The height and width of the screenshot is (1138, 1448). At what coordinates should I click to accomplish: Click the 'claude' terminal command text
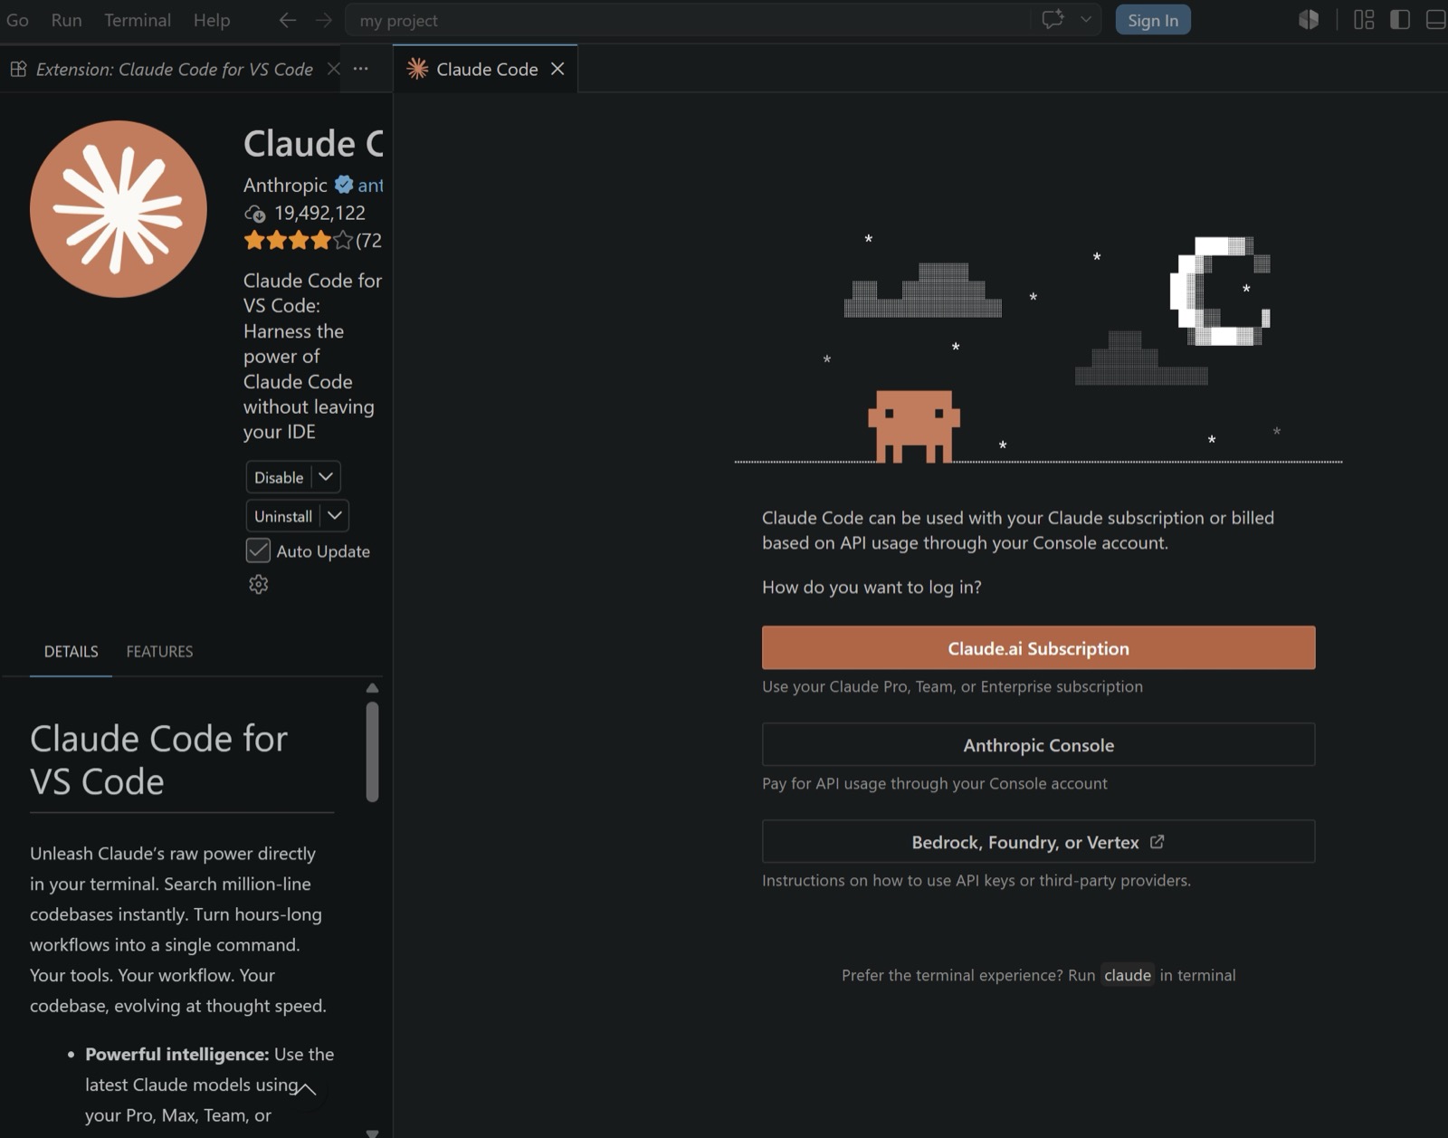pos(1128,975)
